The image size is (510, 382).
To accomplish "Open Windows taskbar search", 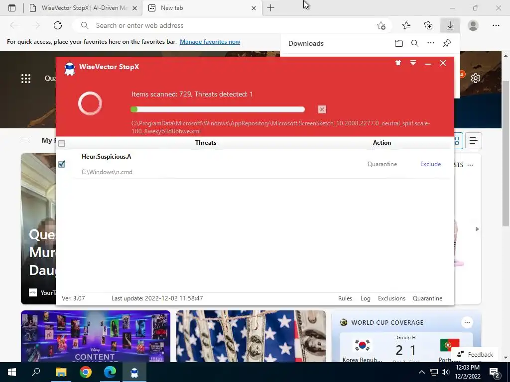I will [36, 372].
